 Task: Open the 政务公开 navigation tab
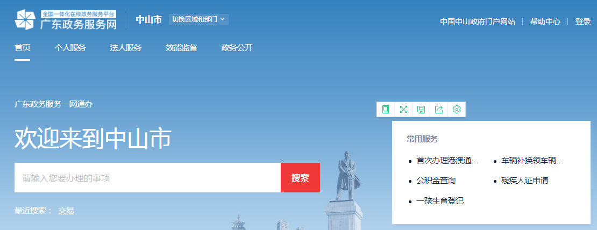237,48
